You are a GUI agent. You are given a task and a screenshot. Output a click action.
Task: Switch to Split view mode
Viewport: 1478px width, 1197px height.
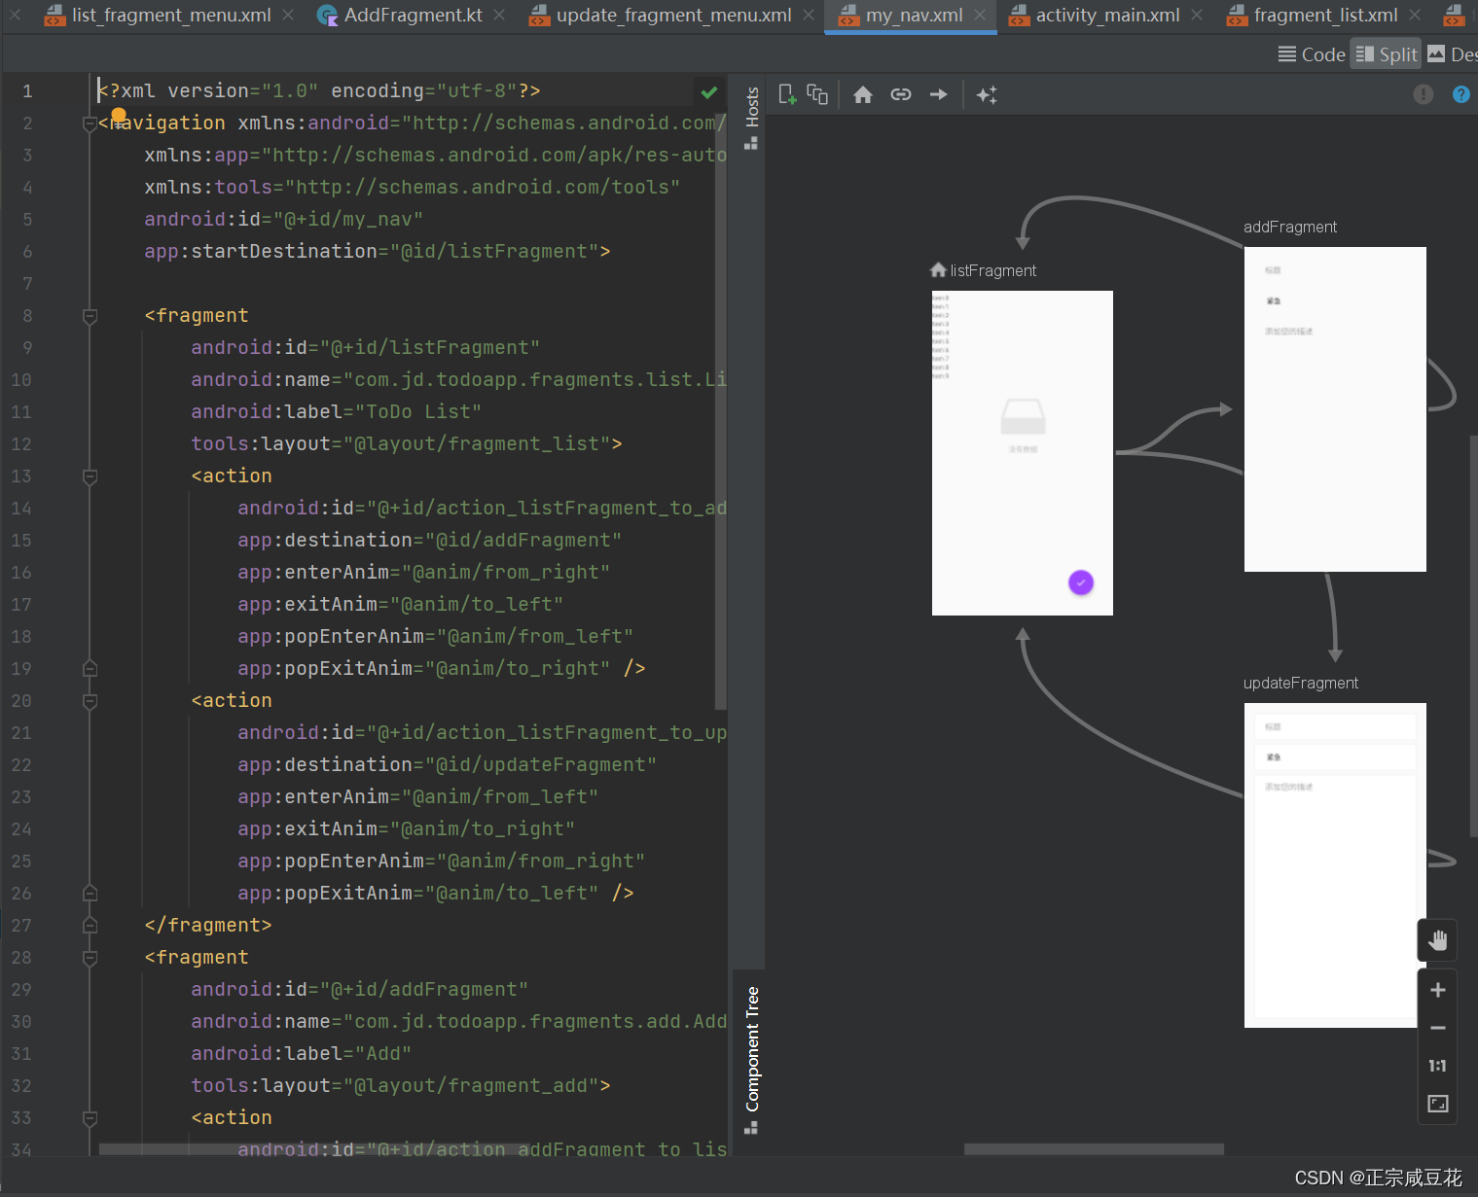1387,54
